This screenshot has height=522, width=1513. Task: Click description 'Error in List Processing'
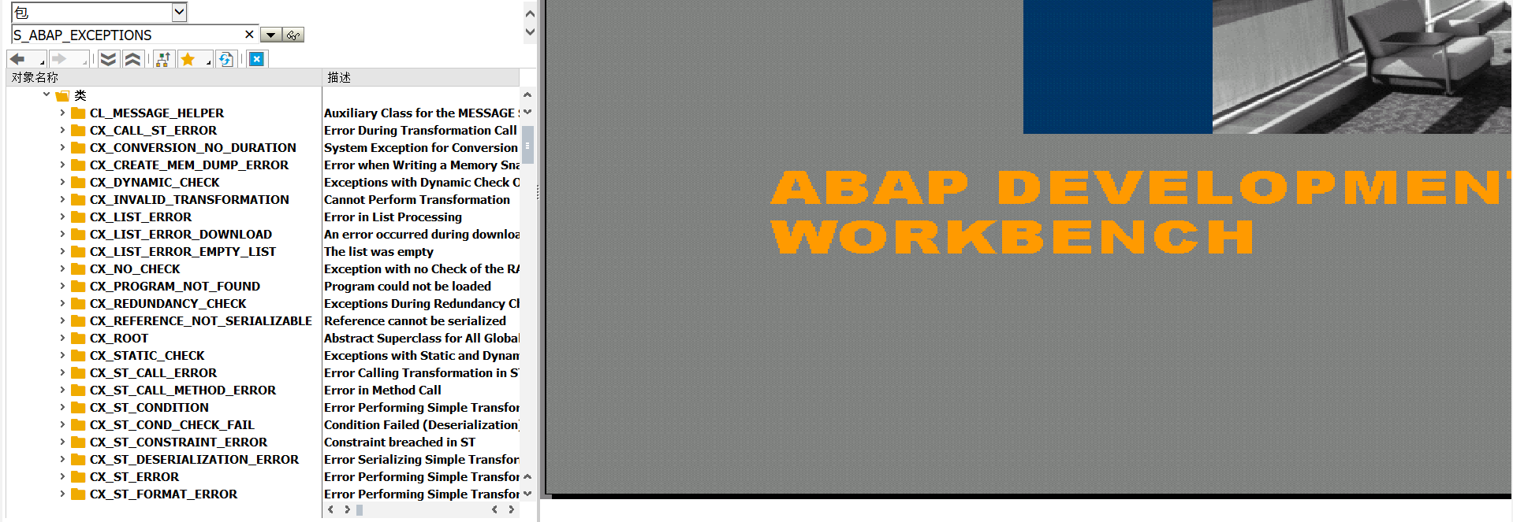click(x=393, y=217)
